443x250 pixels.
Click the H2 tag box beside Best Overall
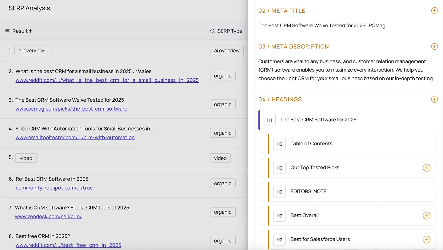tap(279, 216)
